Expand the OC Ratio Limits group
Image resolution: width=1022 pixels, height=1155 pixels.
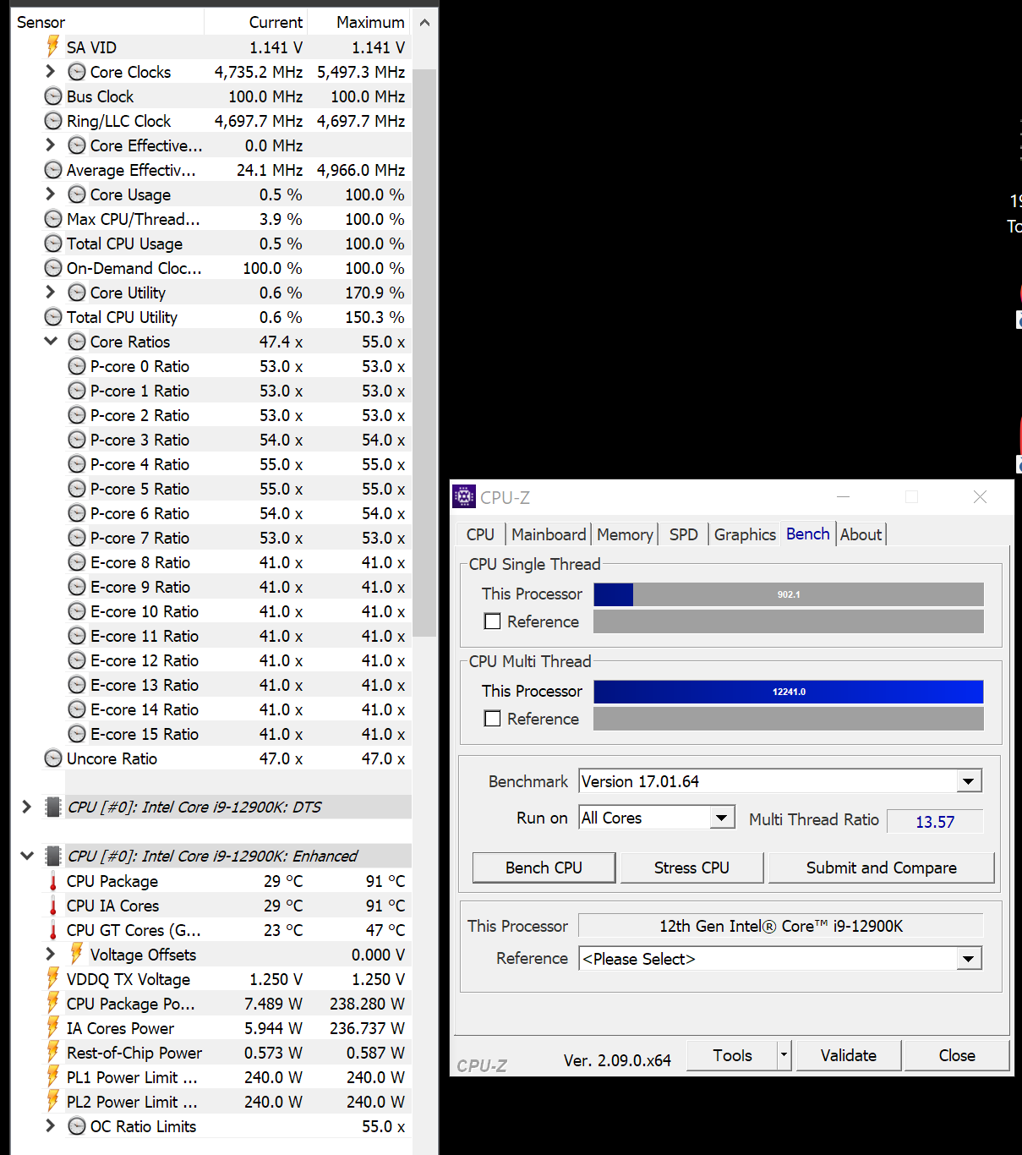(50, 1126)
